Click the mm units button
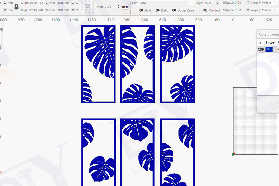The width and height of the screenshot is (279, 186). tap(125, 7)
